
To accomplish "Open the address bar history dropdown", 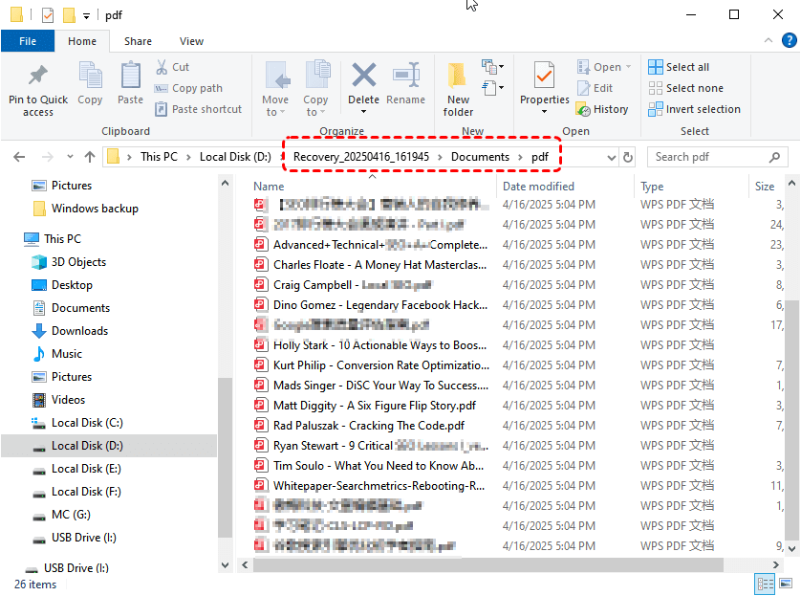I will coord(612,157).
